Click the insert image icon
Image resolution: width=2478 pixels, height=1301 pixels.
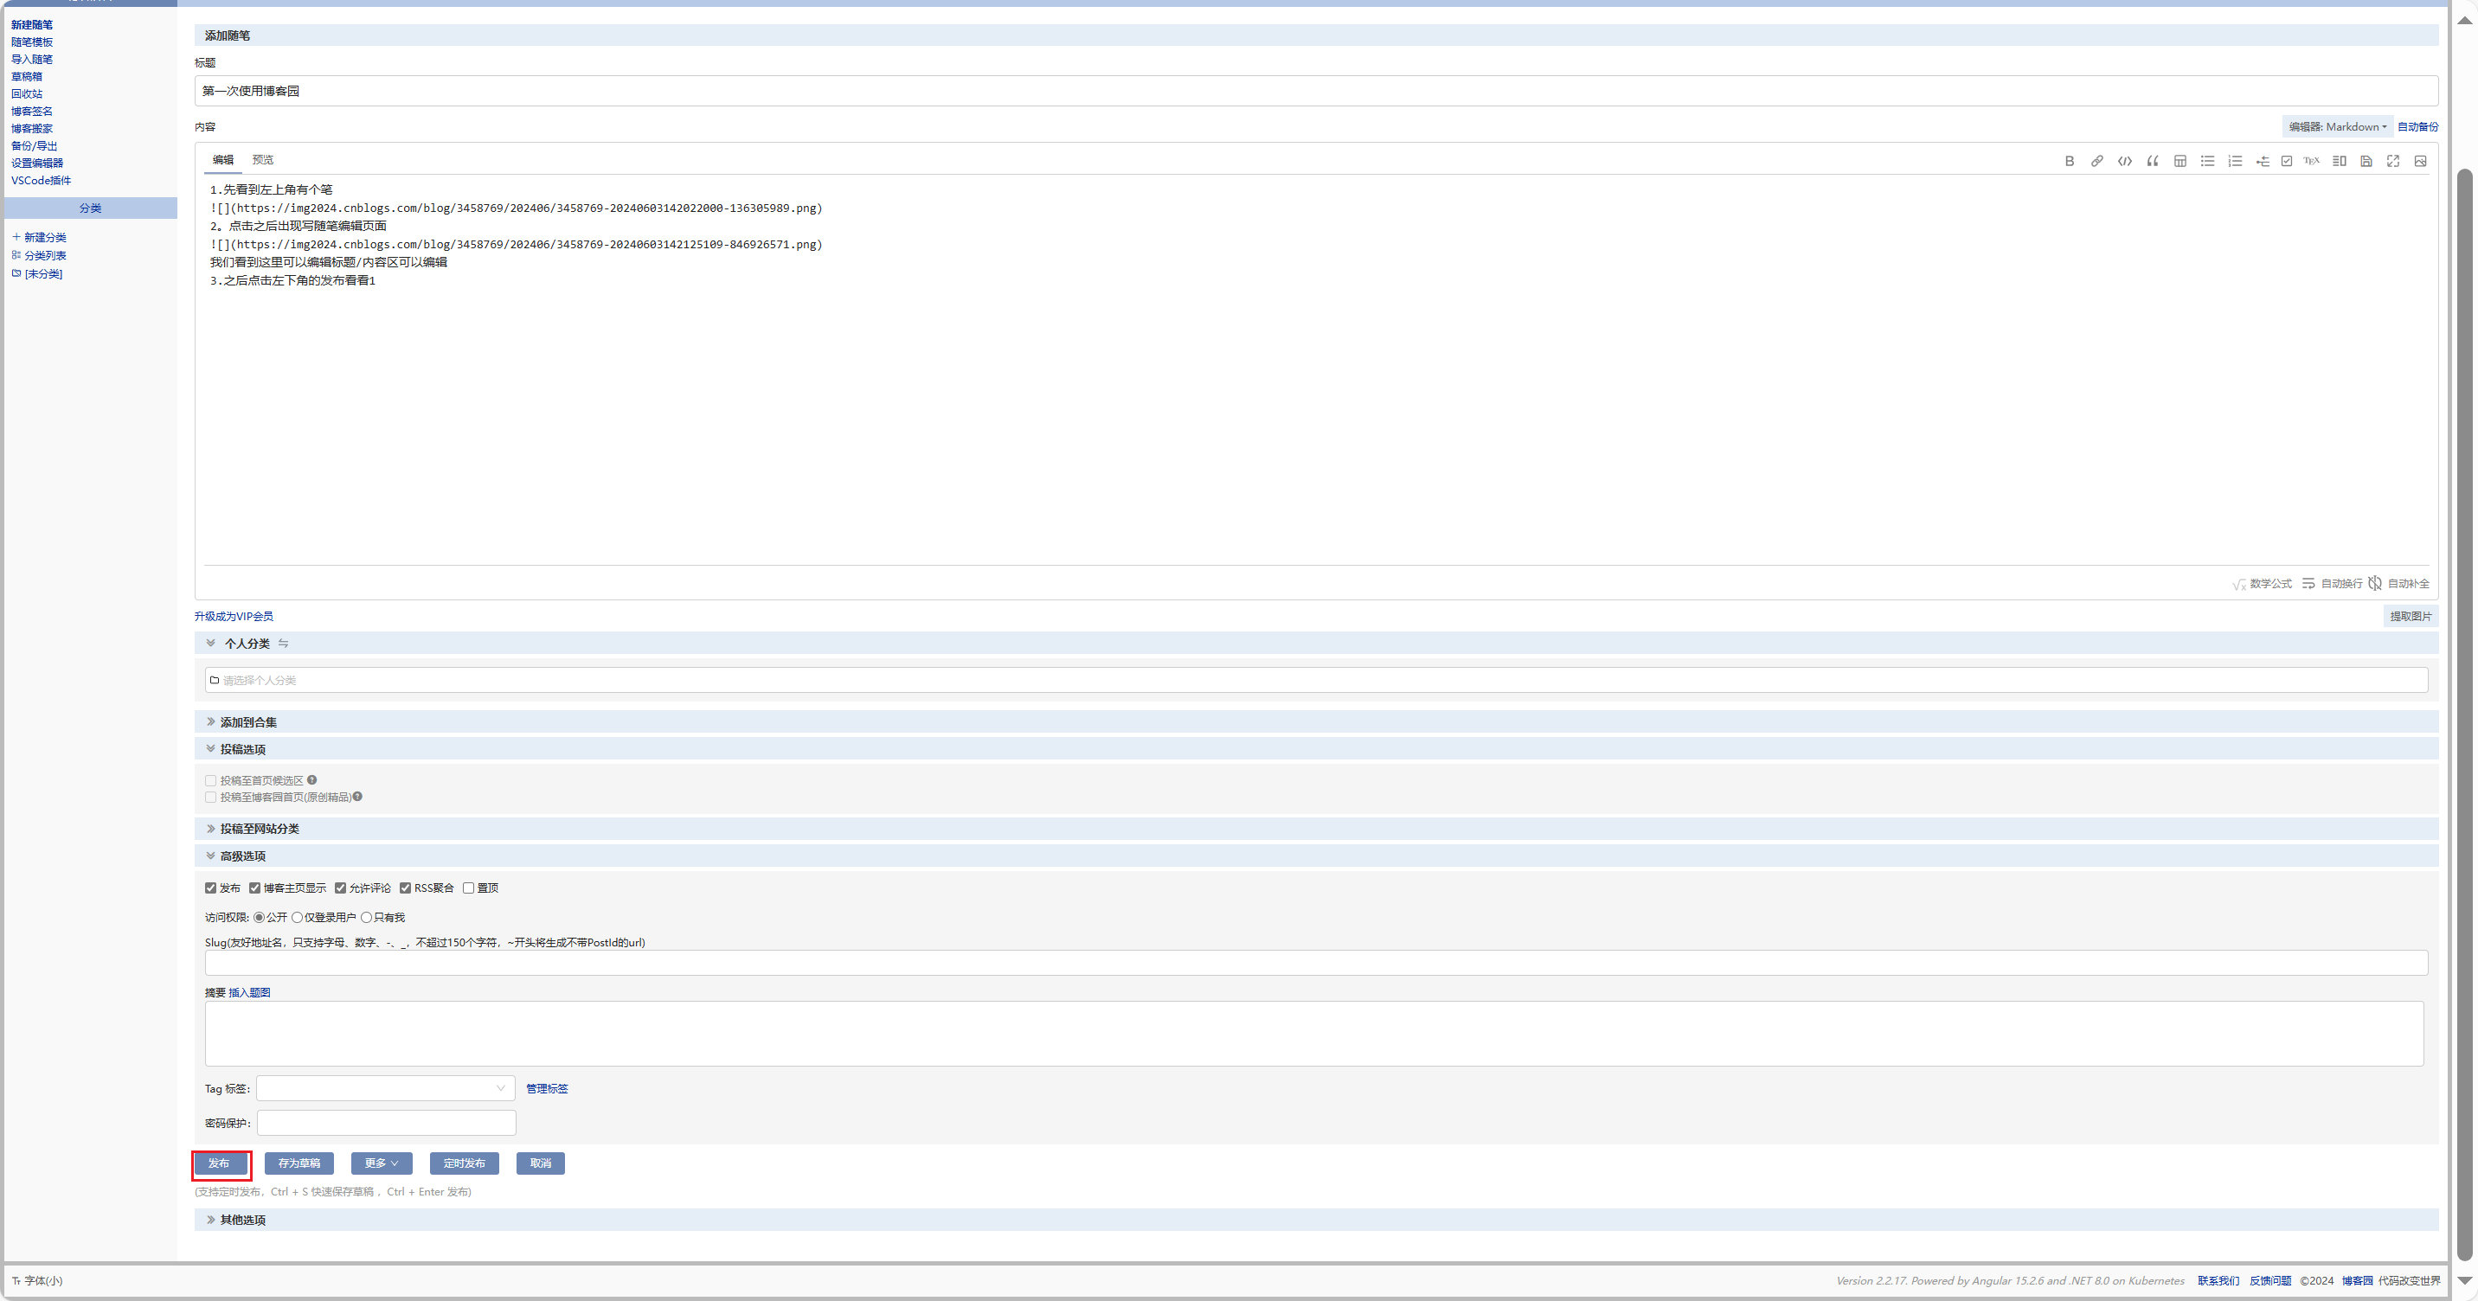2420,161
